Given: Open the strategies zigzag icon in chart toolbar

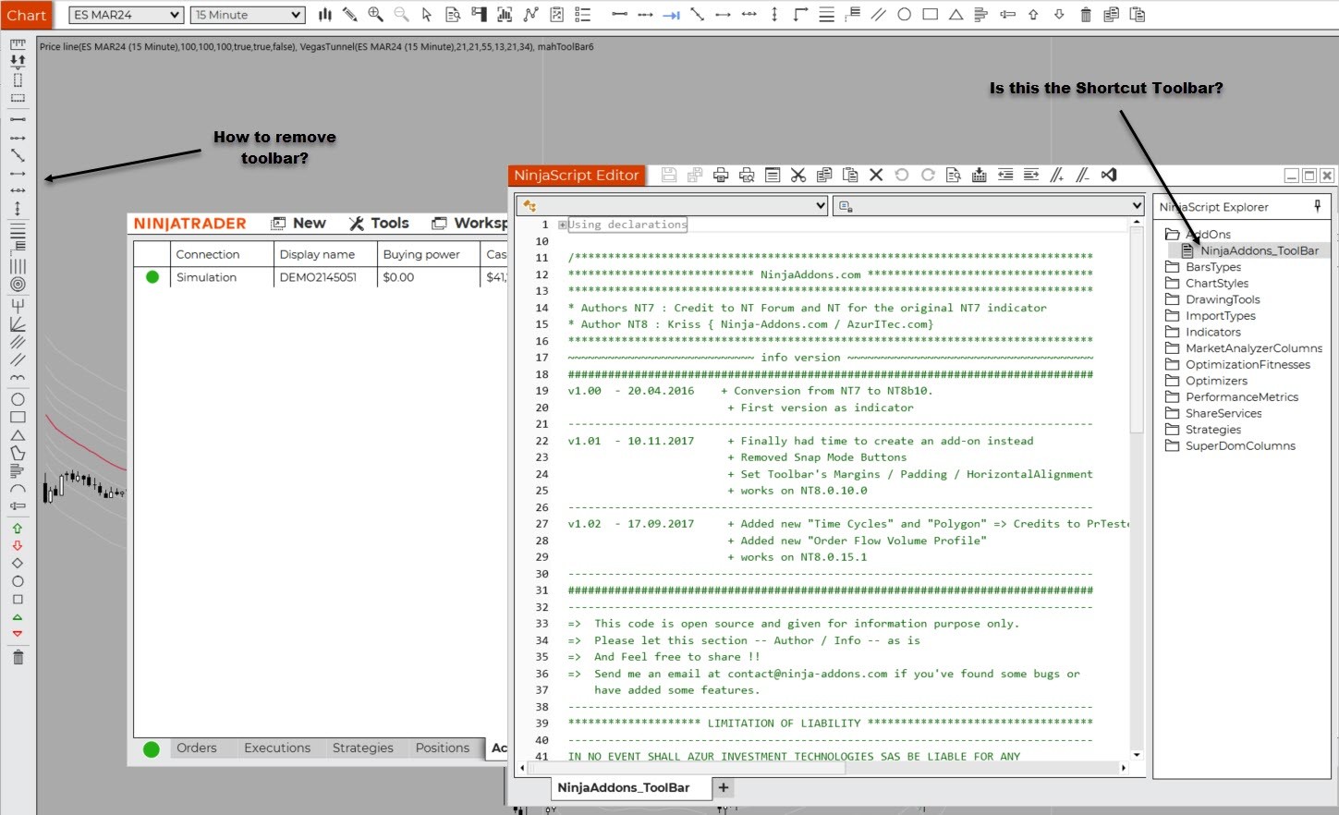Looking at the screenshot, I should [530, 15].
